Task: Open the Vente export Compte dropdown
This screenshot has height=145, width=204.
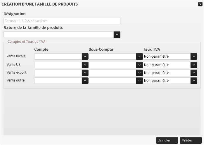Action: click(x=85, y=73)
